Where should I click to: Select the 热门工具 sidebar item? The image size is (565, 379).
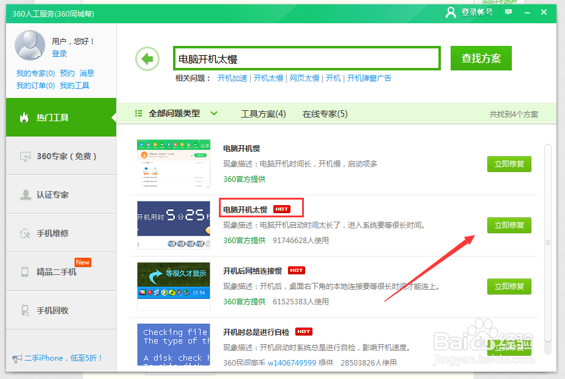tap(61, 118)
